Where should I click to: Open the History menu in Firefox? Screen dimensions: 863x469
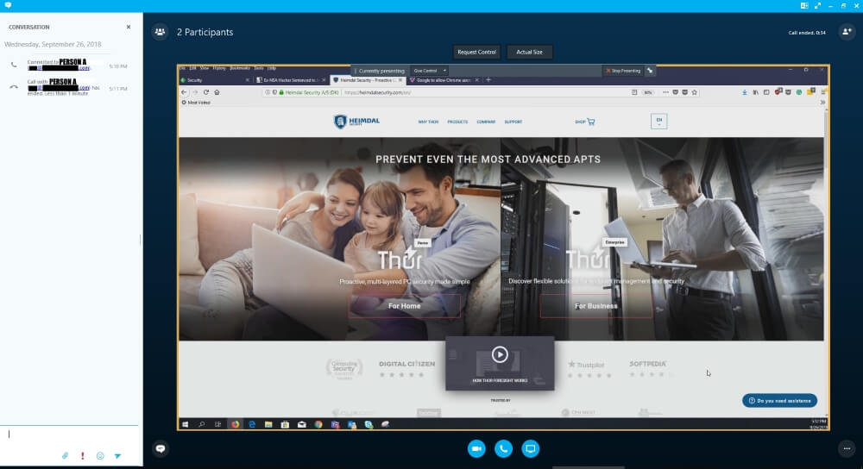click(219, 67)
